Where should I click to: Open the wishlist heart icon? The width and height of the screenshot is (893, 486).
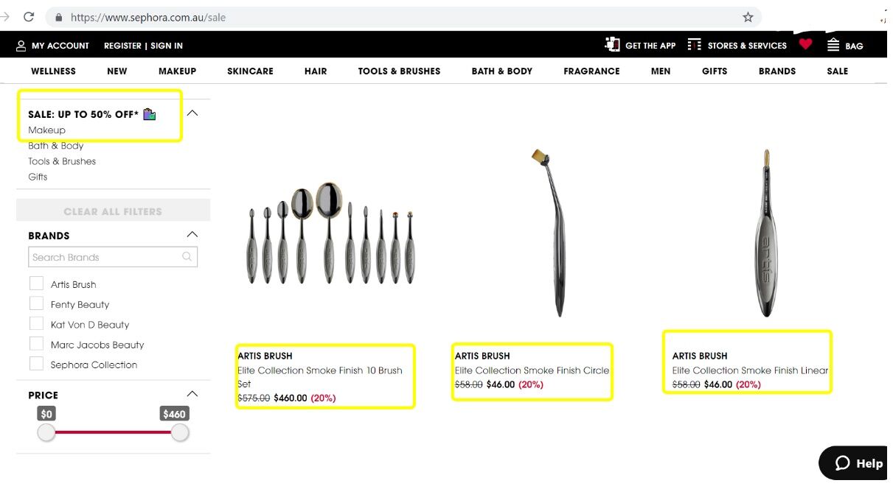click(805, 44)
